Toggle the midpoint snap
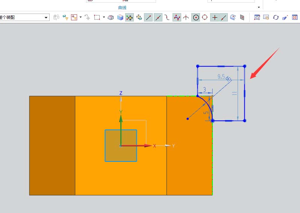The height and width of the screenshot is (213, 300). 158,17
